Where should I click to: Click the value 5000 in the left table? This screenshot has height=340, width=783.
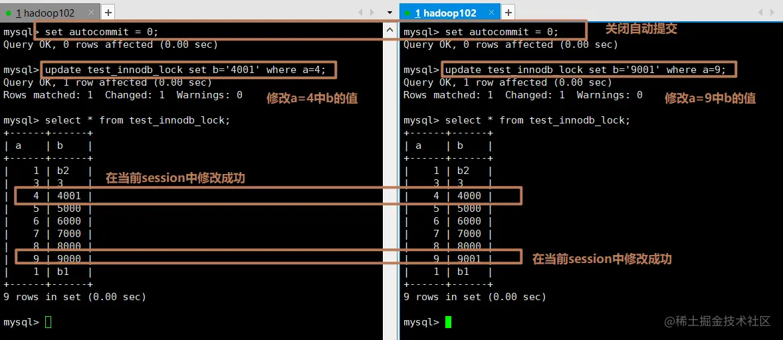pos(69,209)
